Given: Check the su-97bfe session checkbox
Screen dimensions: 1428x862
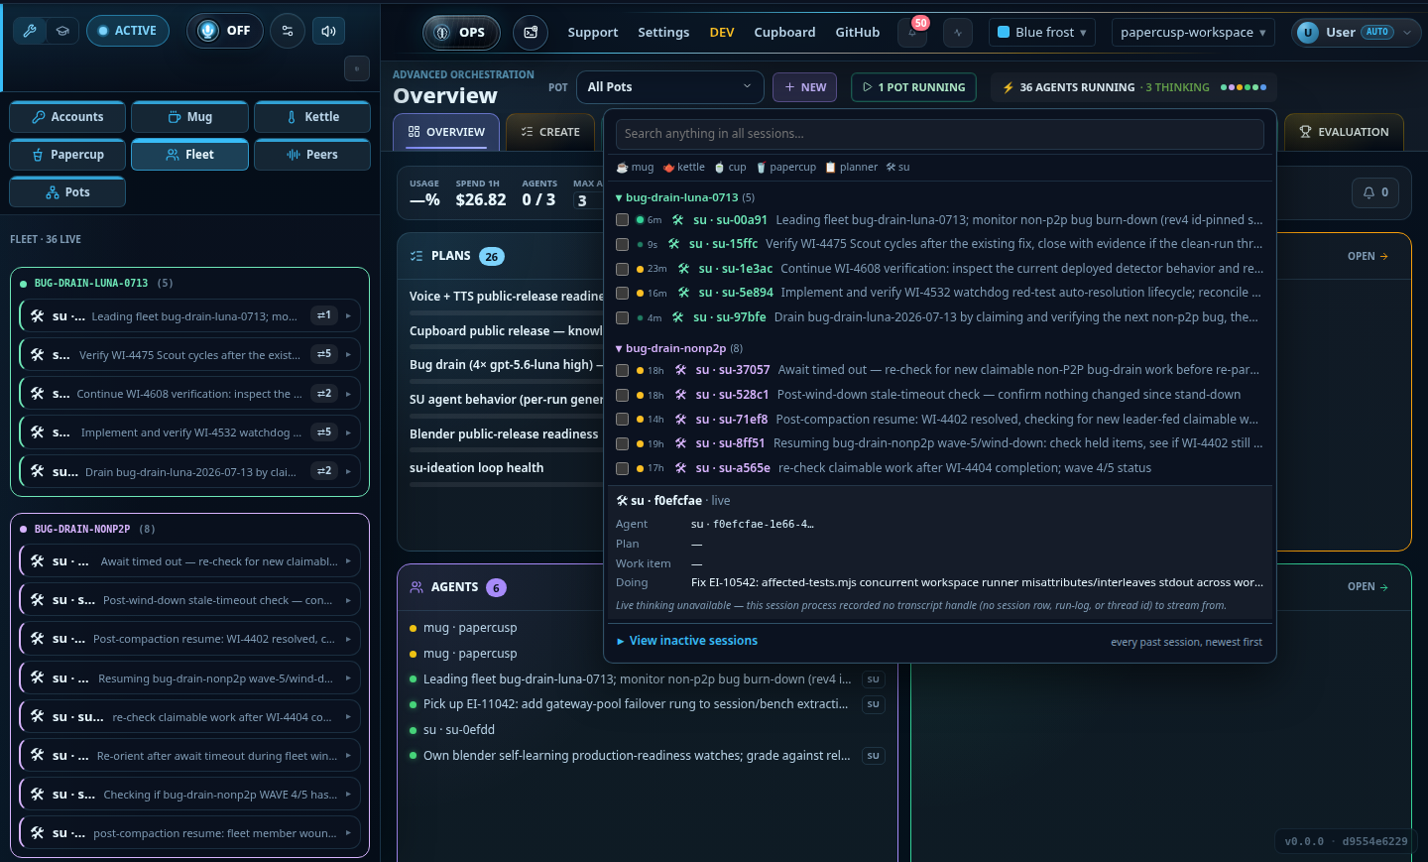Looking at the screenshot, I should pos(622,317).
